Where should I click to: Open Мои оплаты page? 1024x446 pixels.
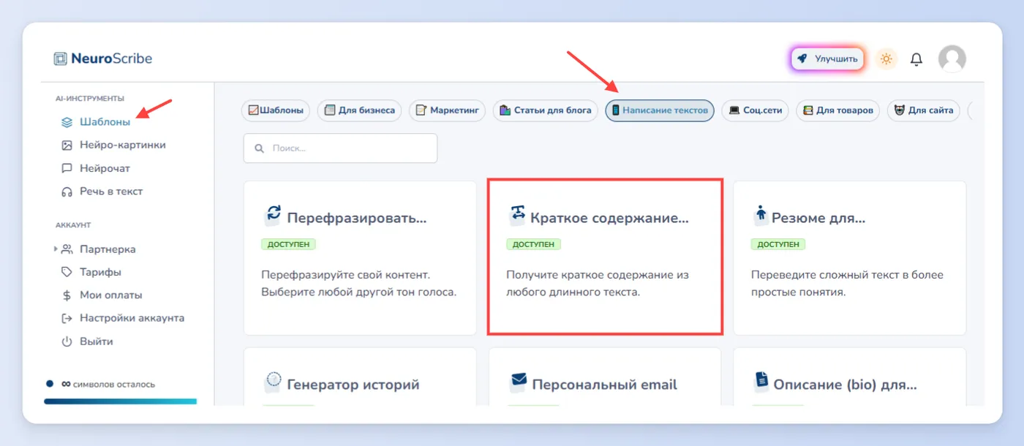click(111, 295)
